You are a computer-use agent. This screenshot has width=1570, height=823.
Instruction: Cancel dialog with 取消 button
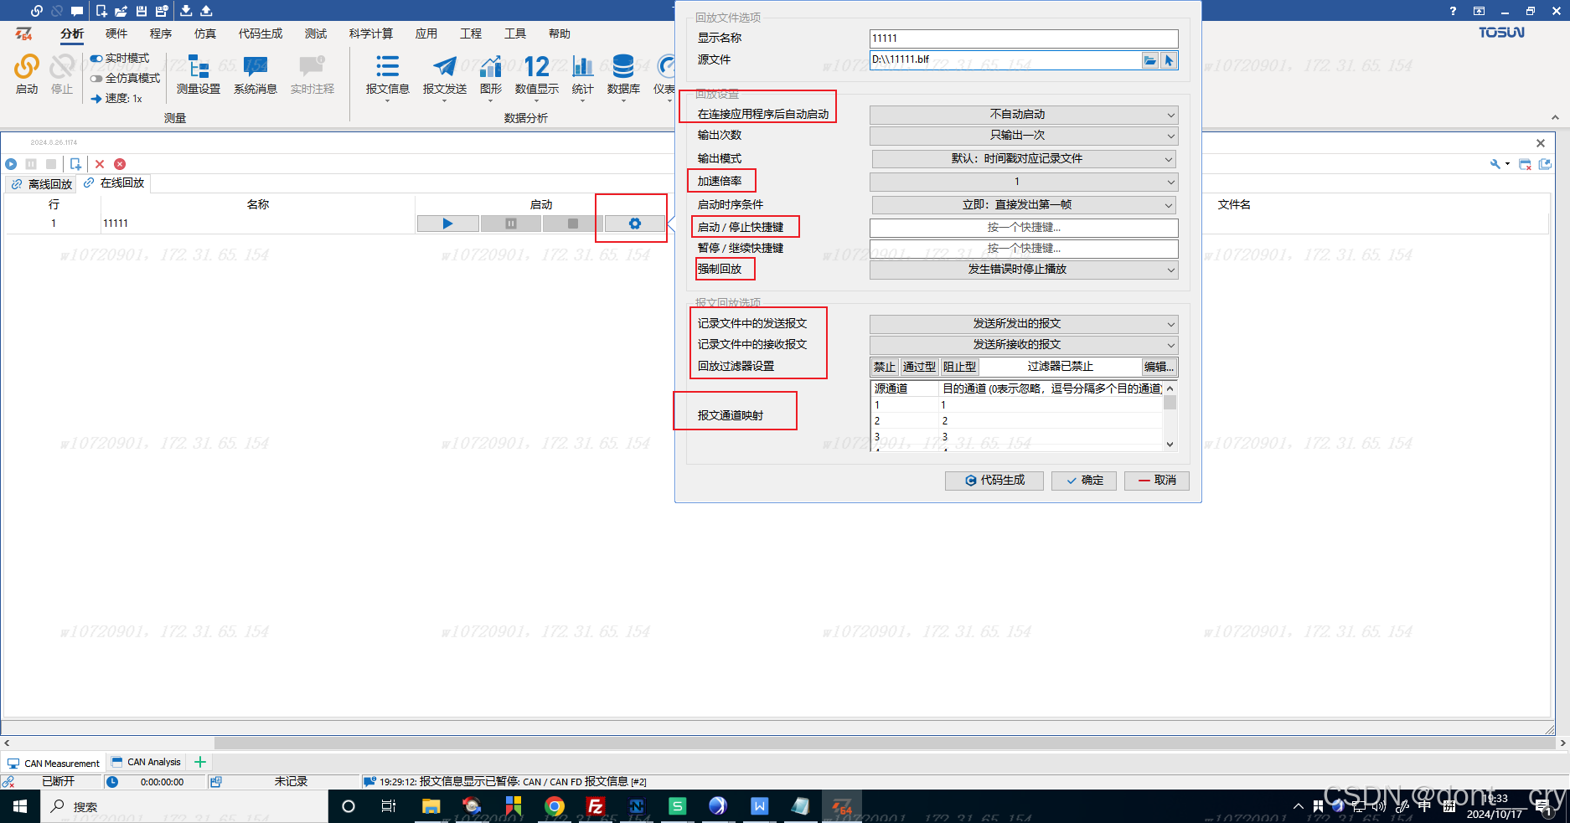1157,481
